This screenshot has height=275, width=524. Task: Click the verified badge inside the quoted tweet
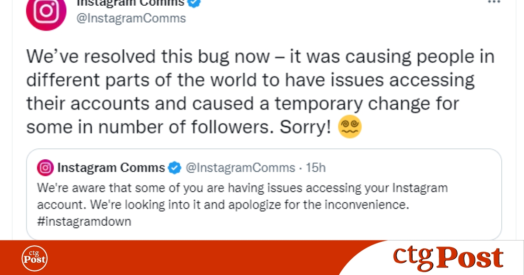175,168
